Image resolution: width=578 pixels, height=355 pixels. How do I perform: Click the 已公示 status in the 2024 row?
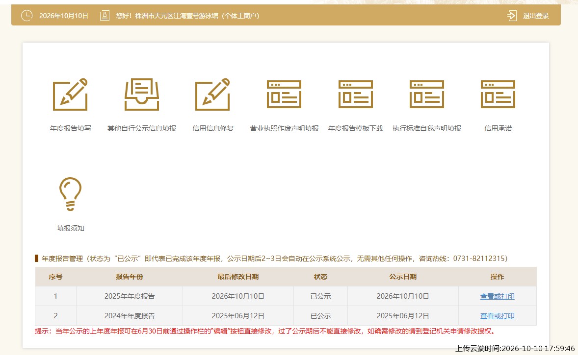click(321, 316)
